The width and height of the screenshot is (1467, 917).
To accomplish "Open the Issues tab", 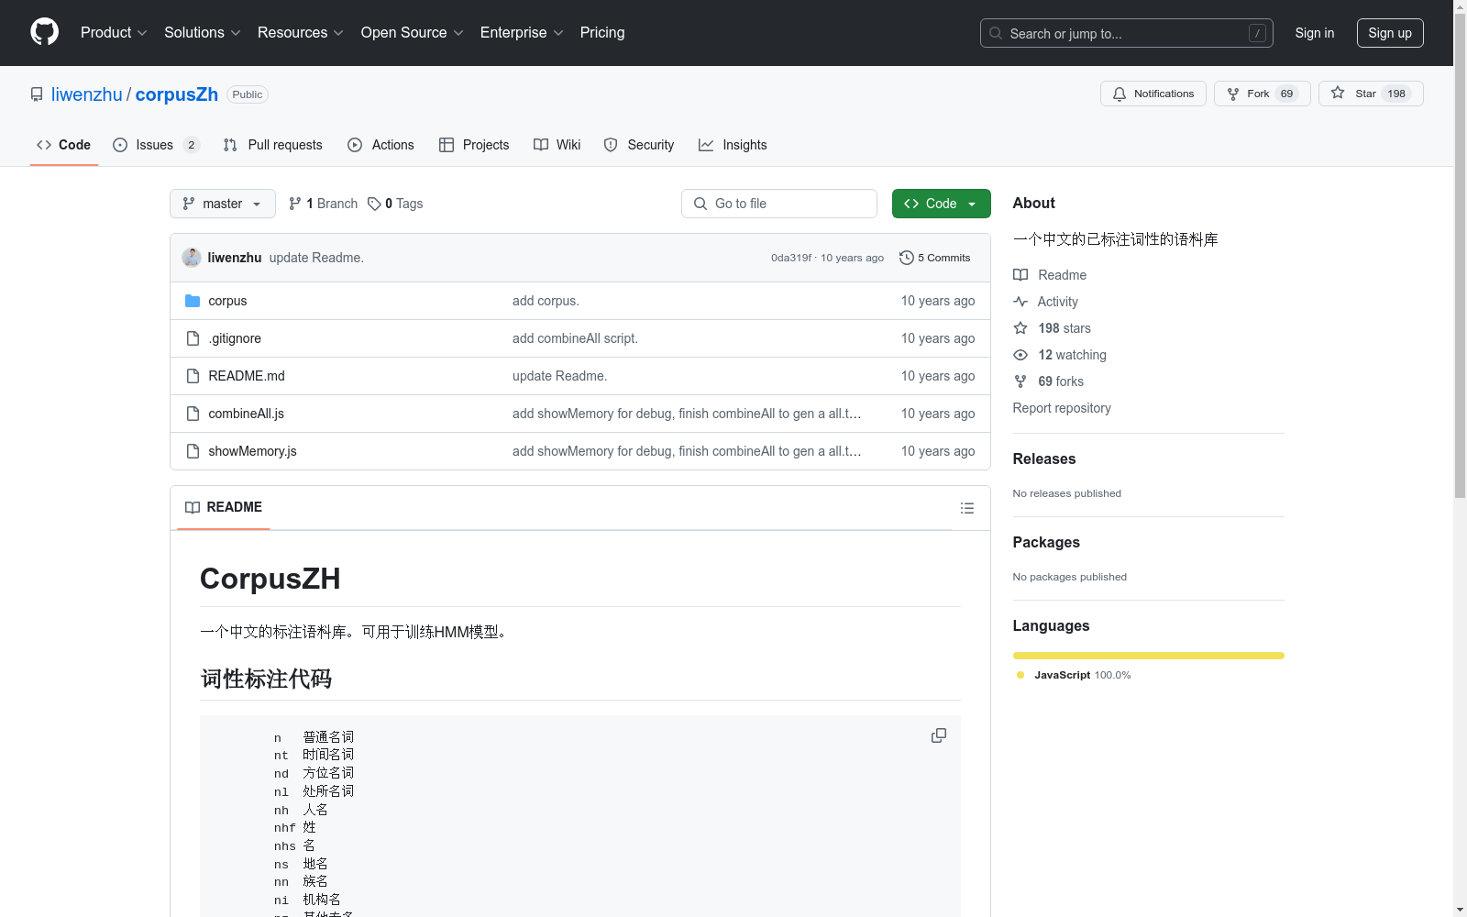I will [156, 145].
